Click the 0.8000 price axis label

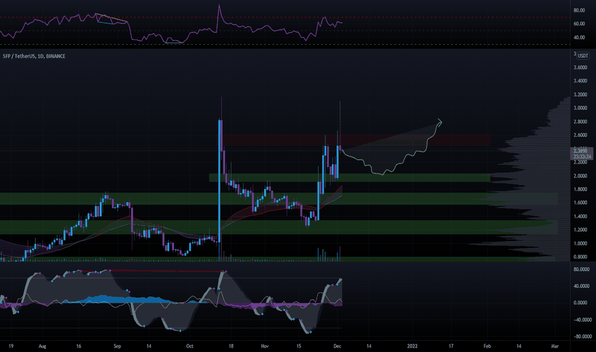580,257
